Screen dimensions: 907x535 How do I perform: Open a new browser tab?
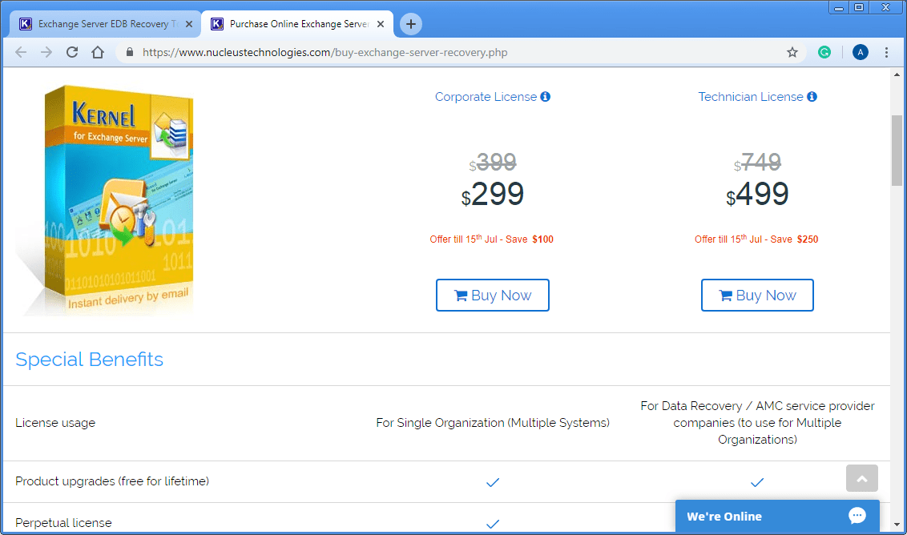click(x=411, y=24)
